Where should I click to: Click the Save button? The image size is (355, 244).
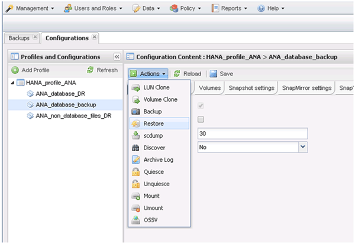click(221, 74)
